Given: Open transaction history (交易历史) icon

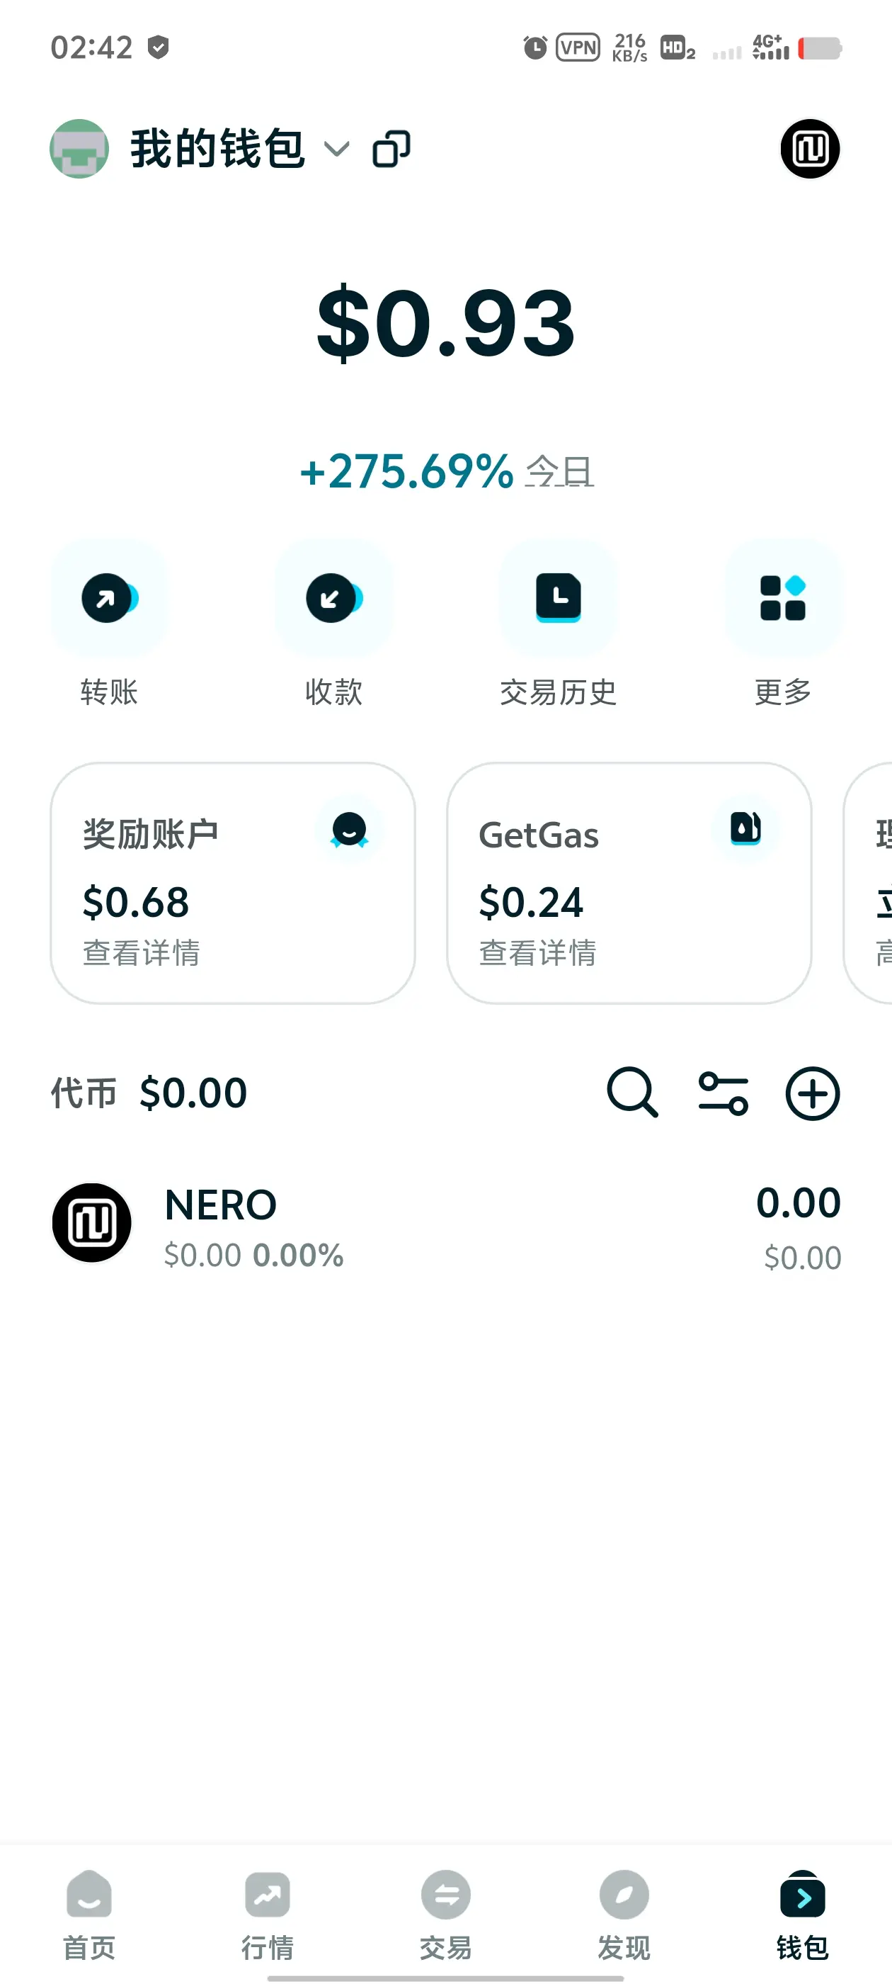Looking at the screenshot, I should (558, 597).
